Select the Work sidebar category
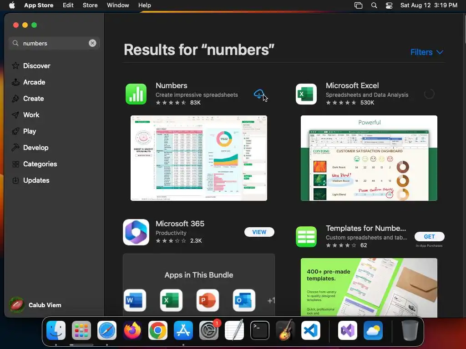Screen dimensions: 466x349 31,115
